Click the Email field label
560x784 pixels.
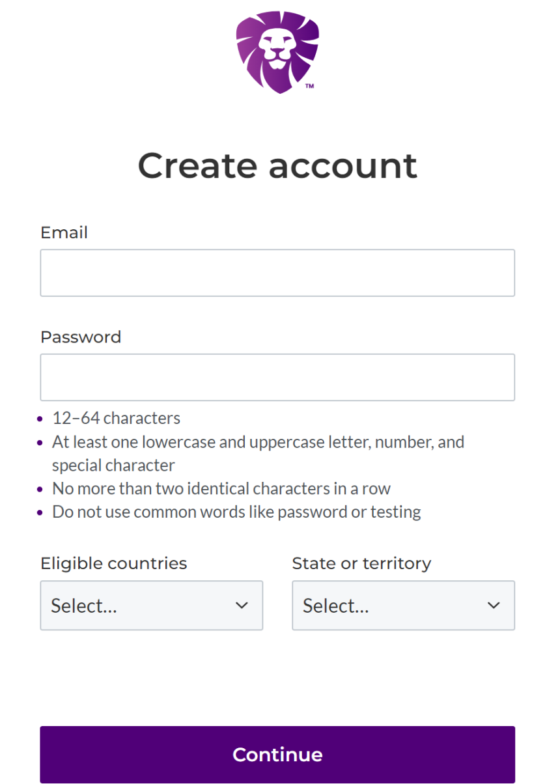(x=64, y=232)
